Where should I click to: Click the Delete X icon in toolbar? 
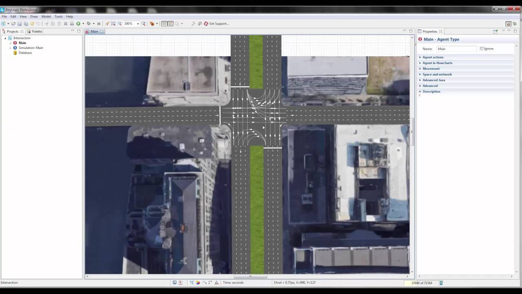click(x=66, y=24)
